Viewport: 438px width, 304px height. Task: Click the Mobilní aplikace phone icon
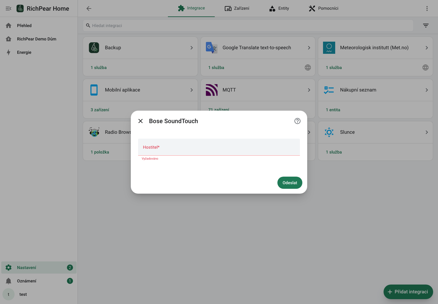94,90
